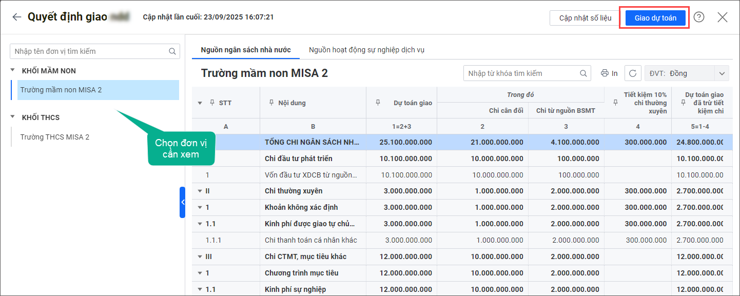The image size is (740, 296).
Task: Click the refresh icon next to In
Action: click(x=633, y=73)
